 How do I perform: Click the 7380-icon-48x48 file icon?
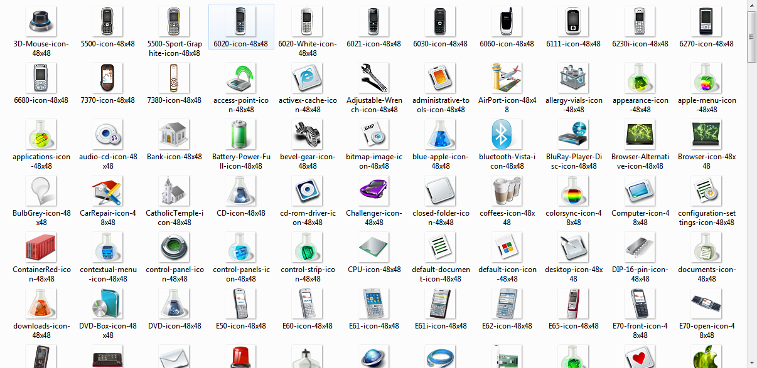pos(174,78)
